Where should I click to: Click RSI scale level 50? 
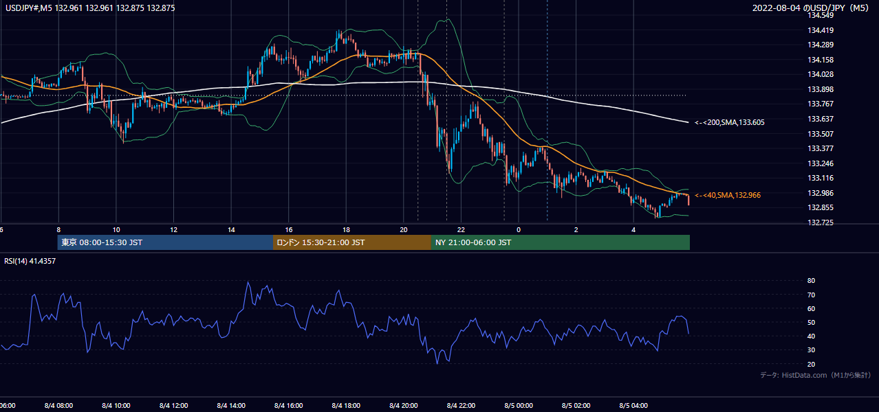click(812, 322)
